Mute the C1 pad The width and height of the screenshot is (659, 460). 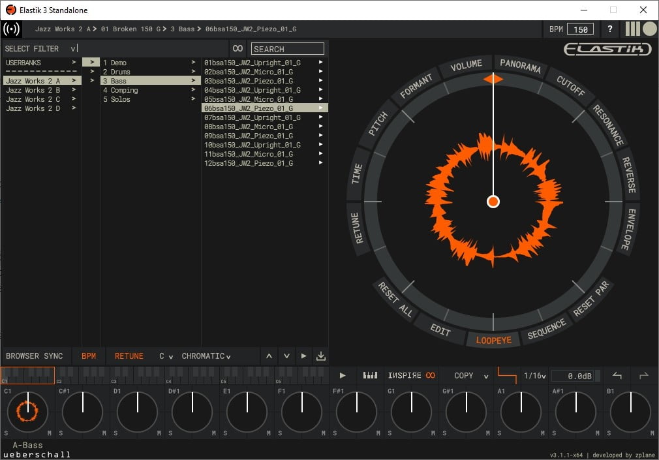[x=49, y=433]
